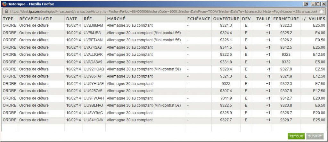Select reference UU9257A5
328x142 pixels.
[93, 91]
